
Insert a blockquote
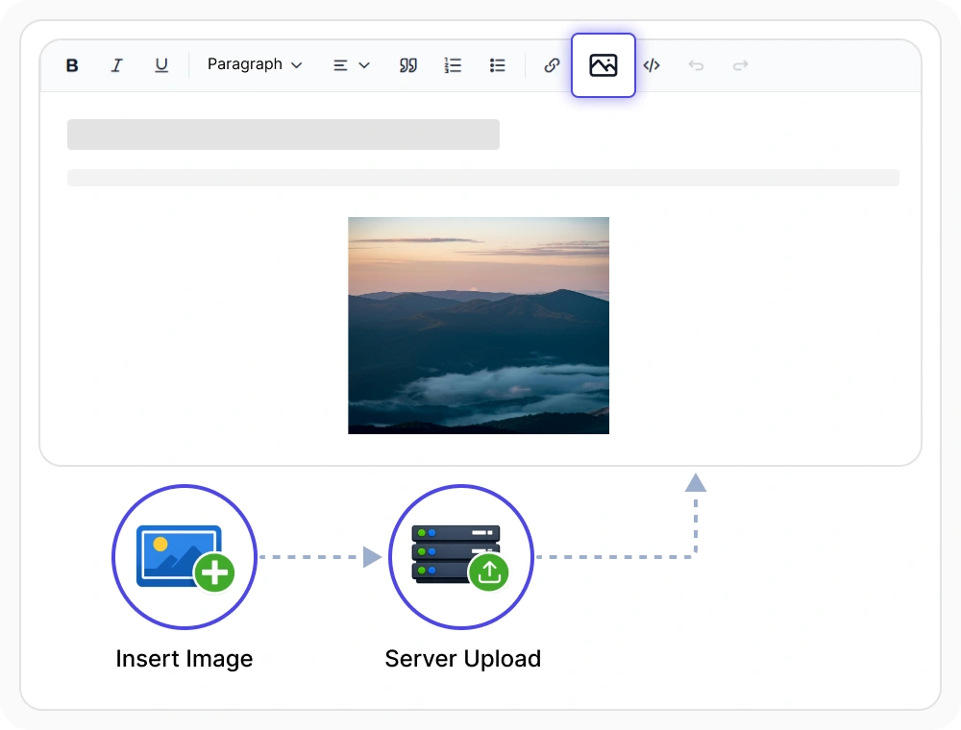408,65
